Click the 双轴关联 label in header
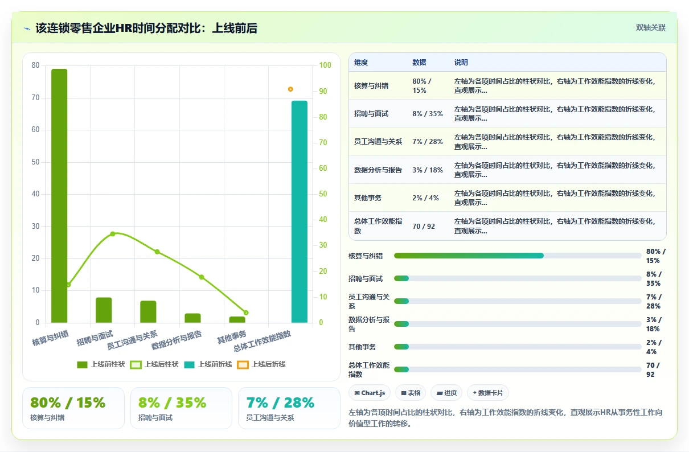 click(x=651, y=27)
